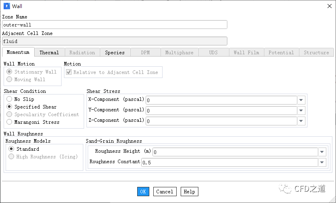Open the Roughness Height dropdown arrow
The width and height of the screenshot is (336, 203).
tap(322, 152)
